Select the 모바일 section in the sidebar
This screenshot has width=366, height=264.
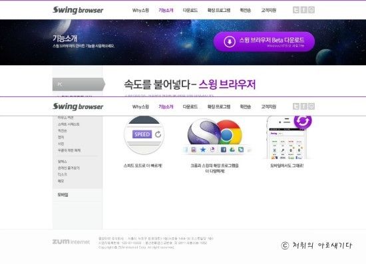pos(63,195)
